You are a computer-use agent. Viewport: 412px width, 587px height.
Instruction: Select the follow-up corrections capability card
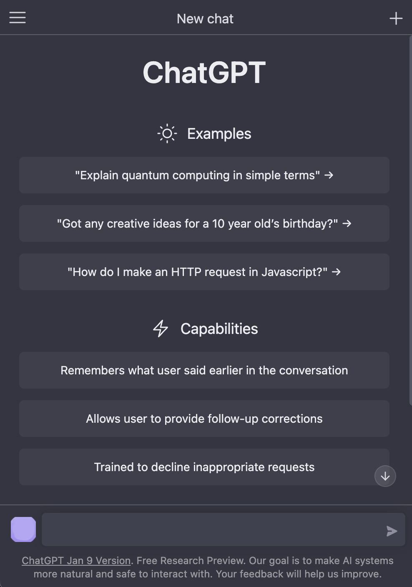pyautogui.click(x=204, y=419)
